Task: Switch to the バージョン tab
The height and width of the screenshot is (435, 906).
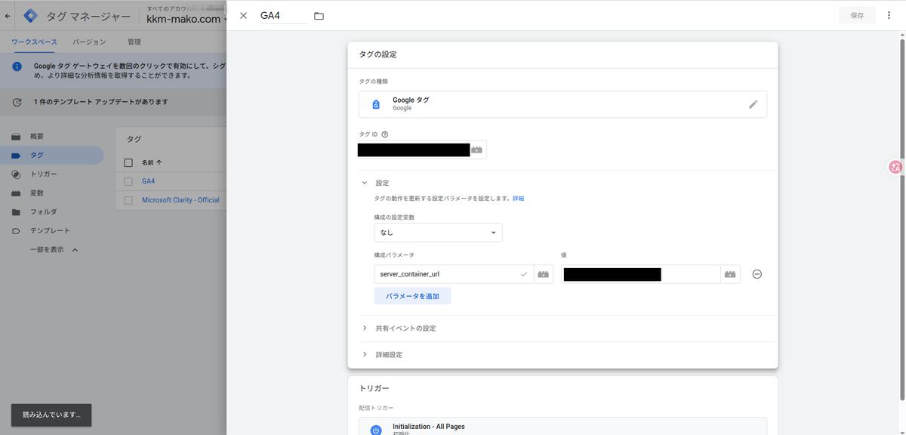Action: coord(89,42)
